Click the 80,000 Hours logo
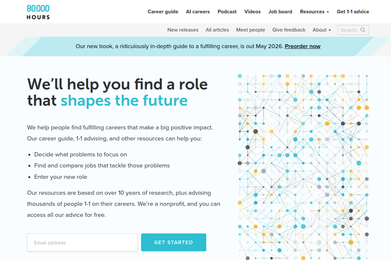This screenshot has height=260, width=391. coord(38,12)
